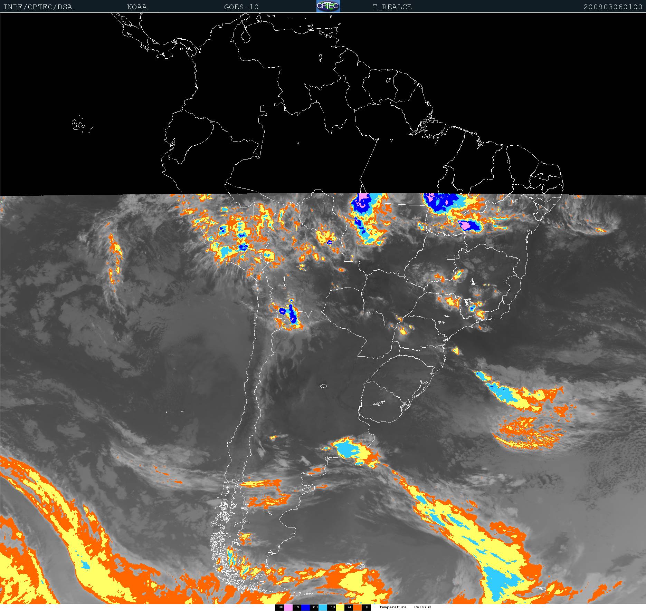Click the -40 legend value
Image resolution: width=646 pixels, height=611 pixels.
[349, 607]
